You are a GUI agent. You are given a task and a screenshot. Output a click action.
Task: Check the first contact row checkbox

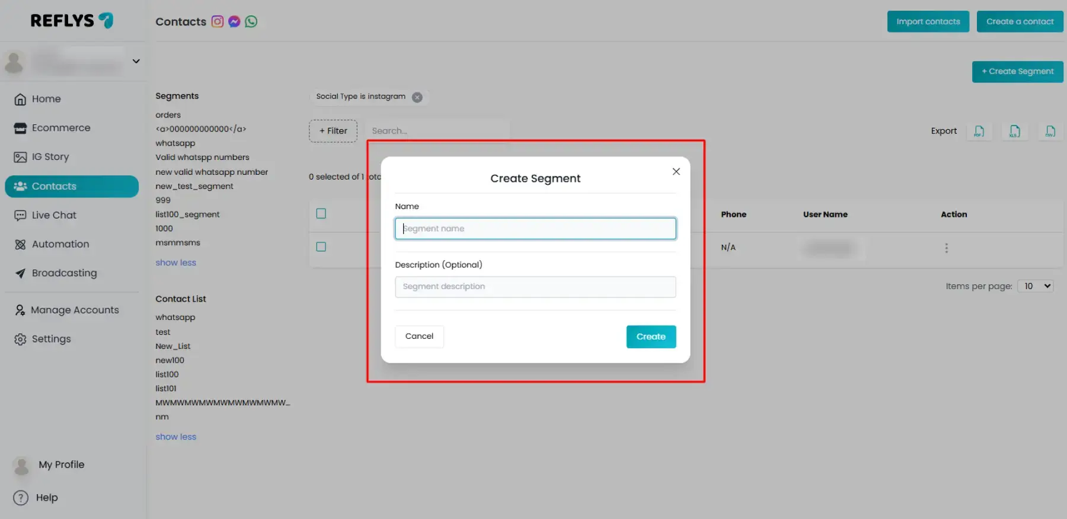321,247
